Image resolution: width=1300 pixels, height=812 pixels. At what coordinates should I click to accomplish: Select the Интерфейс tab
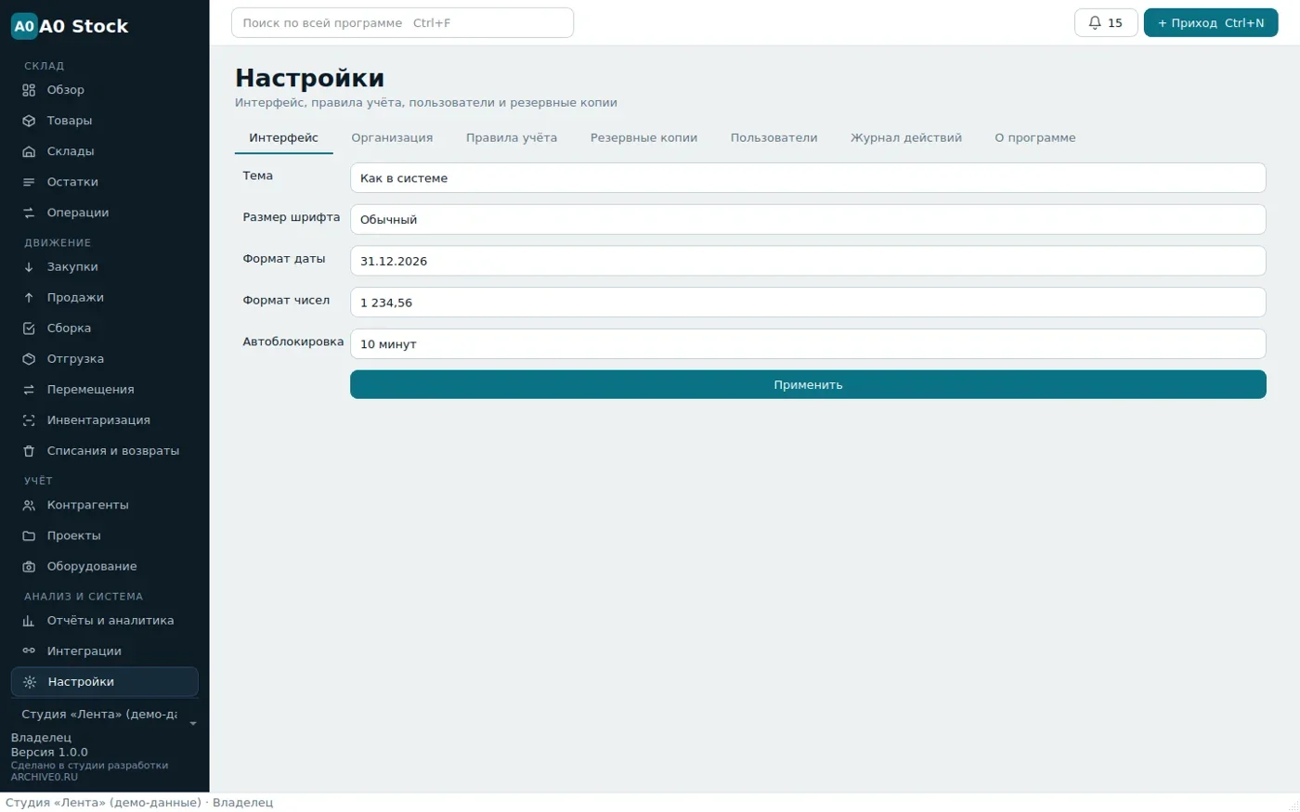[283, 137]
